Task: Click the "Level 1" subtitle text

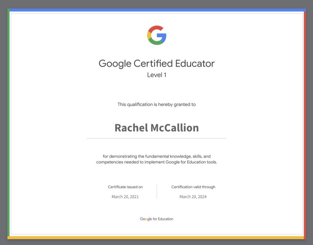Action: 157,74
